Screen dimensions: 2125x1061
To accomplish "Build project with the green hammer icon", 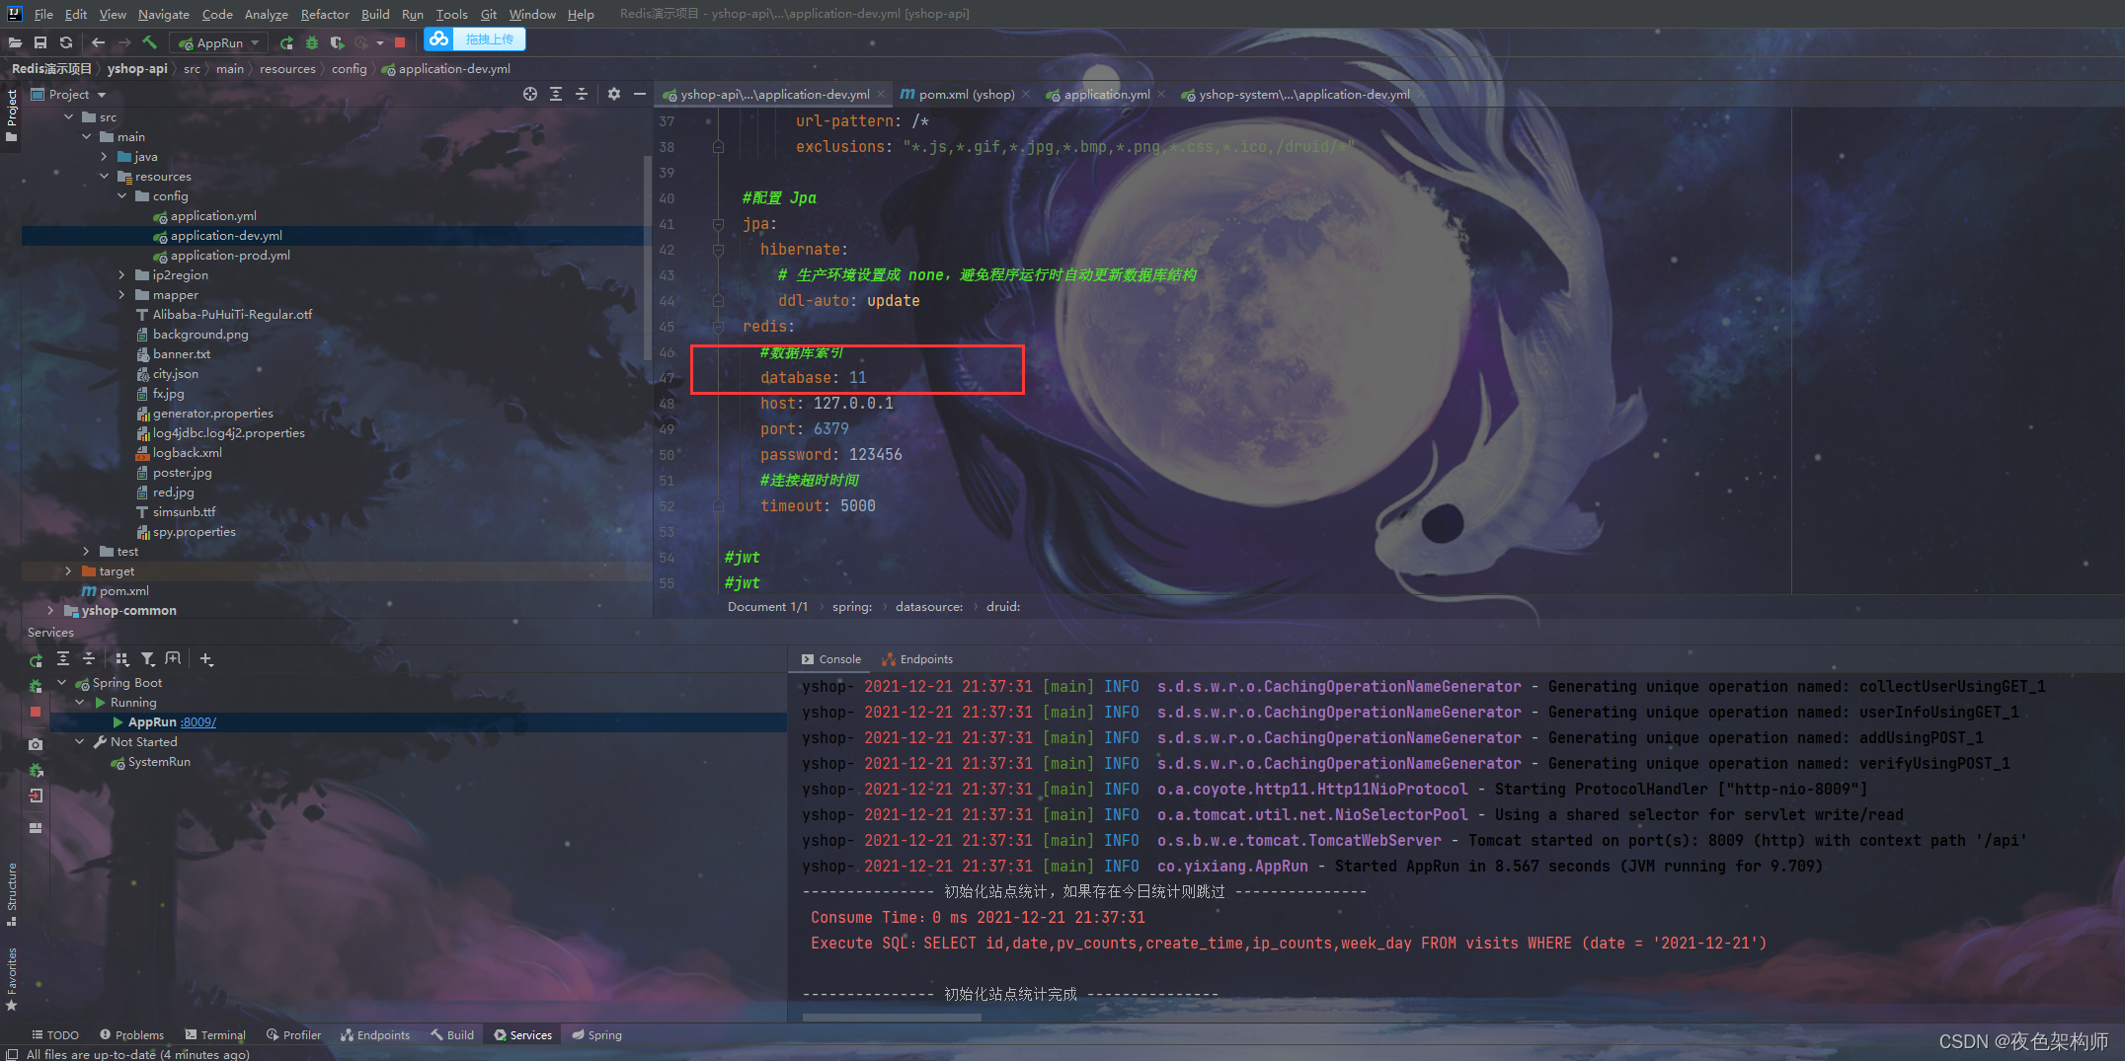I will [149, 42].
